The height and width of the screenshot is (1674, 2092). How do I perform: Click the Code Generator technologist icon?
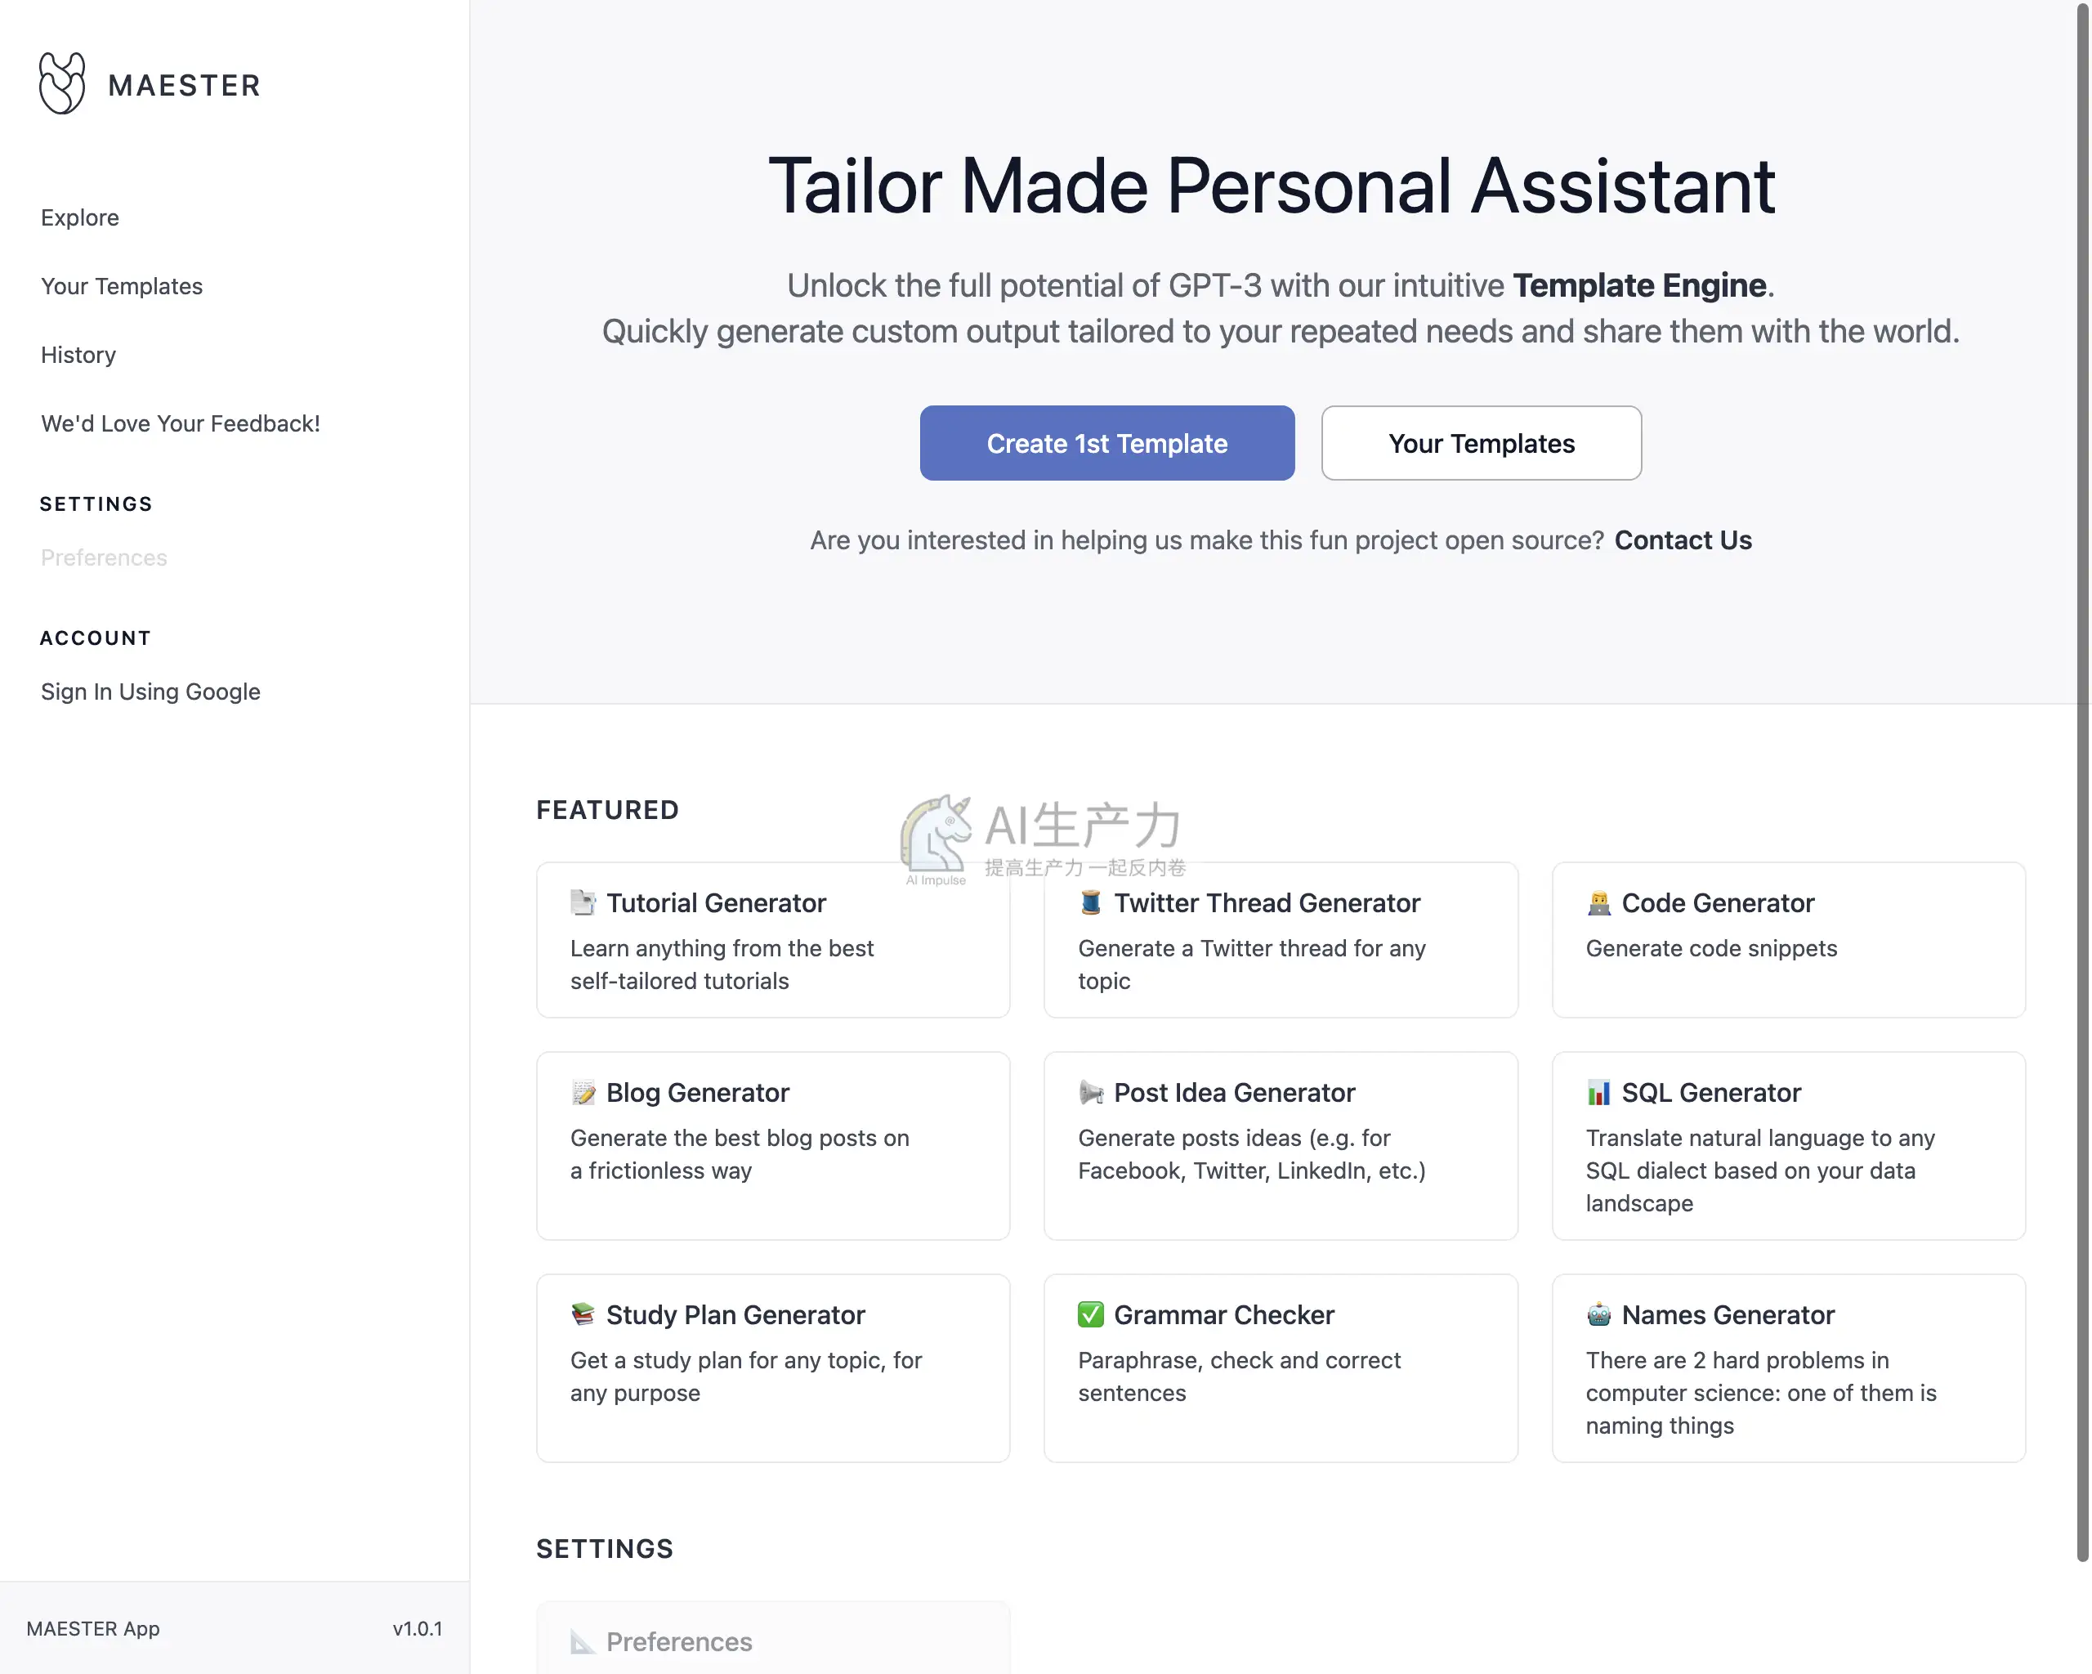(1598, 902)
